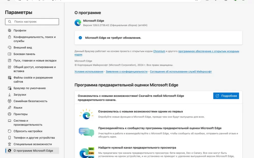Open the icon for Пуск, главная и новые вкладки
The width and height of the screenshot is (254, 158).
[10, 60]
